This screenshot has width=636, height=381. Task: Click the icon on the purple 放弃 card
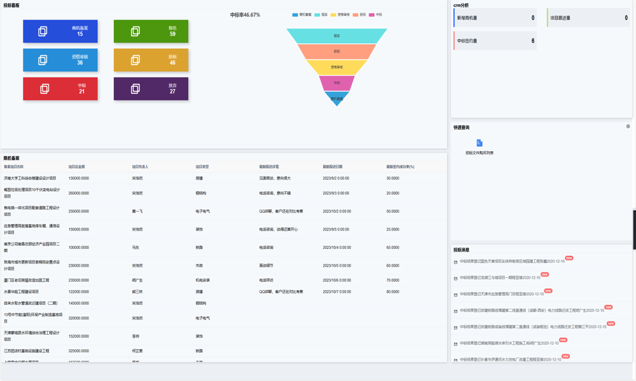135,88
